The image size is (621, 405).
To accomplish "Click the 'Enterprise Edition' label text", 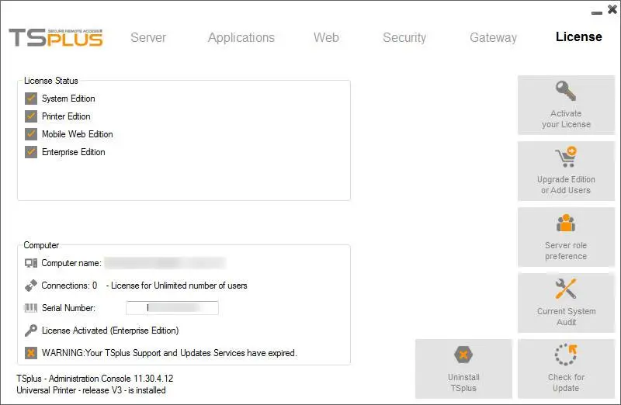I will (x=73, y=152).
